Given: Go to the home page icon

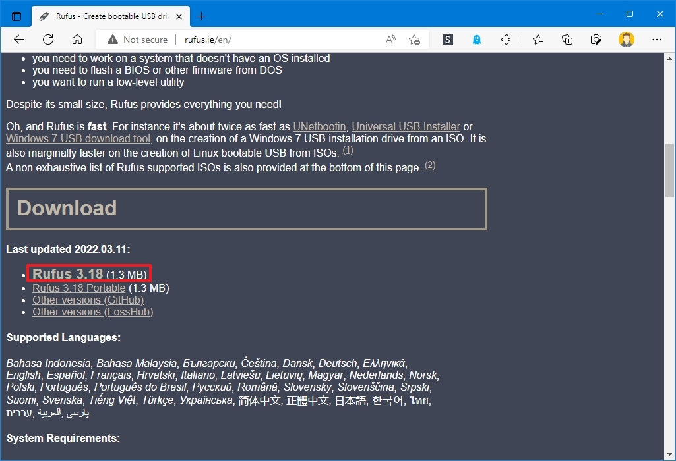Looking at the screenshot, I should [x=77, y=40].
